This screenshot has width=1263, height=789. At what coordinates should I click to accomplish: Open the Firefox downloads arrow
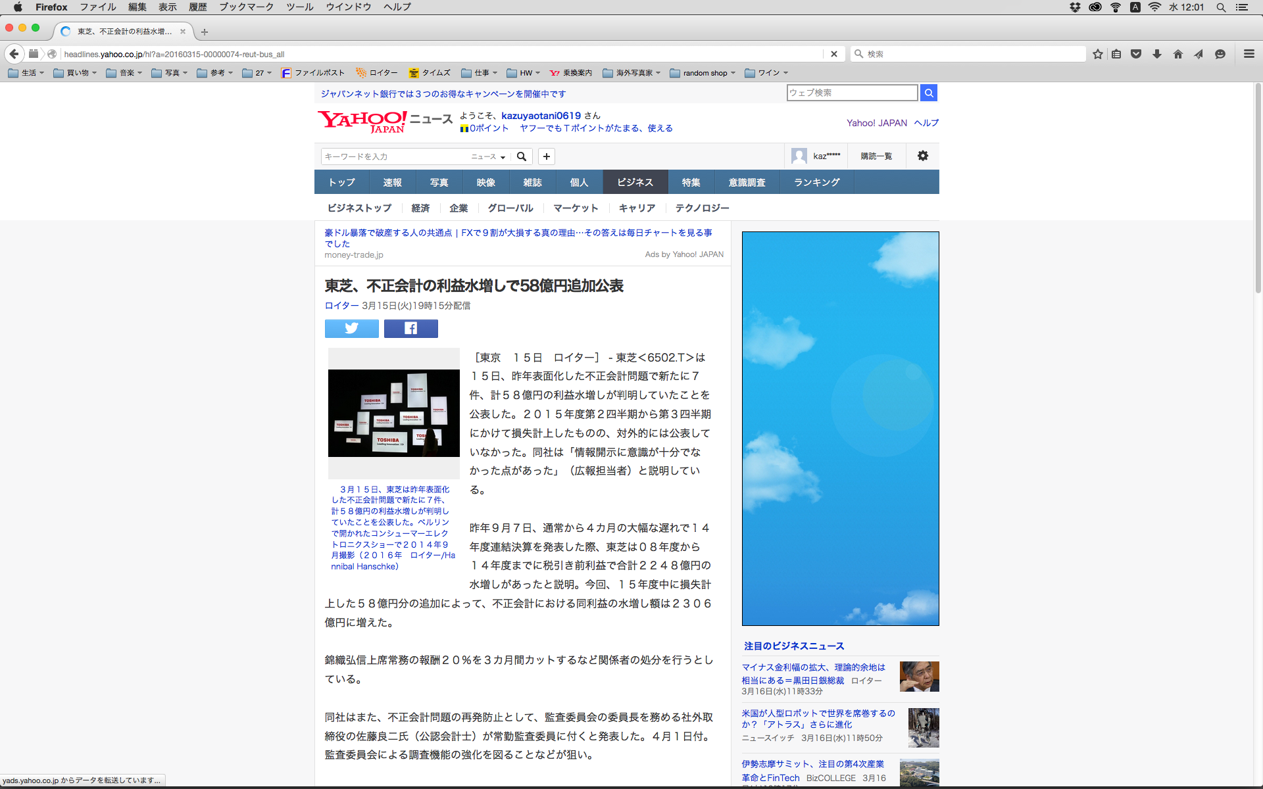tap(1156, 54)
